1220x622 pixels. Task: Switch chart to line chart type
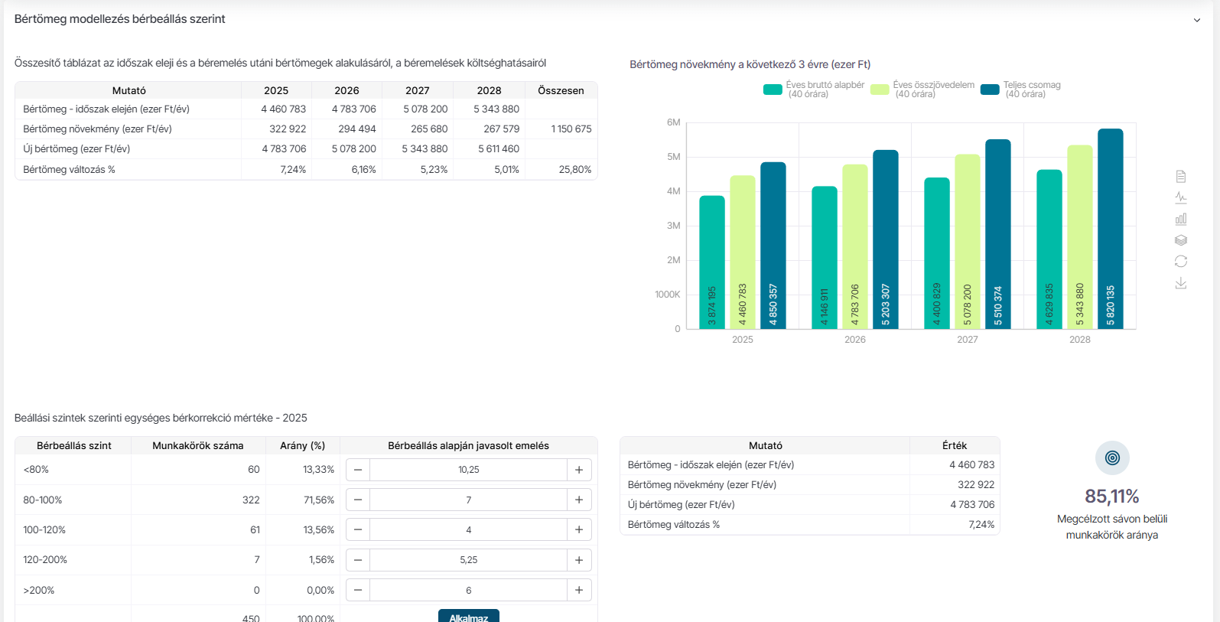[1181, 197]
